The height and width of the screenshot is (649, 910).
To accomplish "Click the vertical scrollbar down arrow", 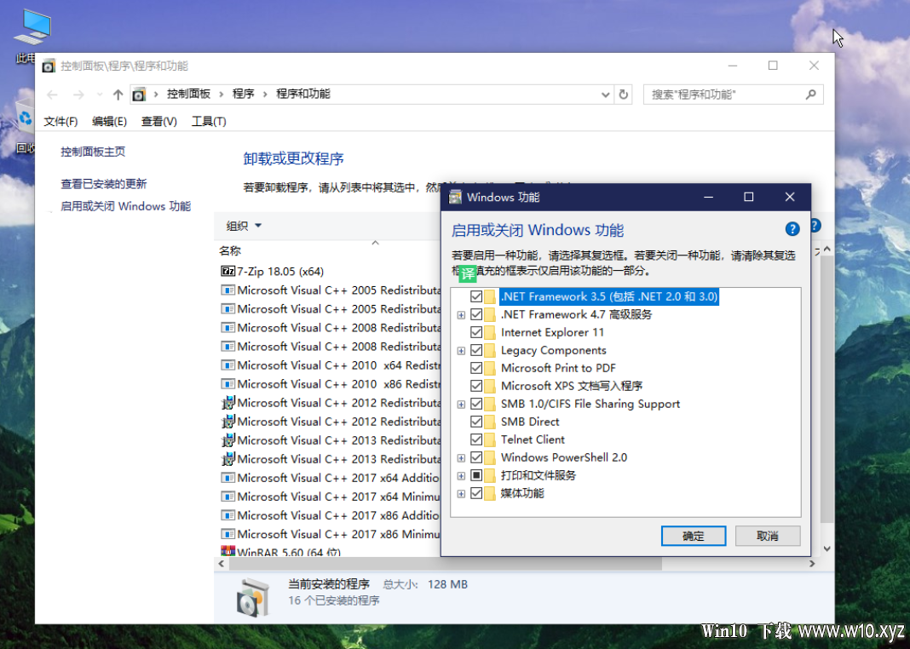I will click(x=826, y=548).
